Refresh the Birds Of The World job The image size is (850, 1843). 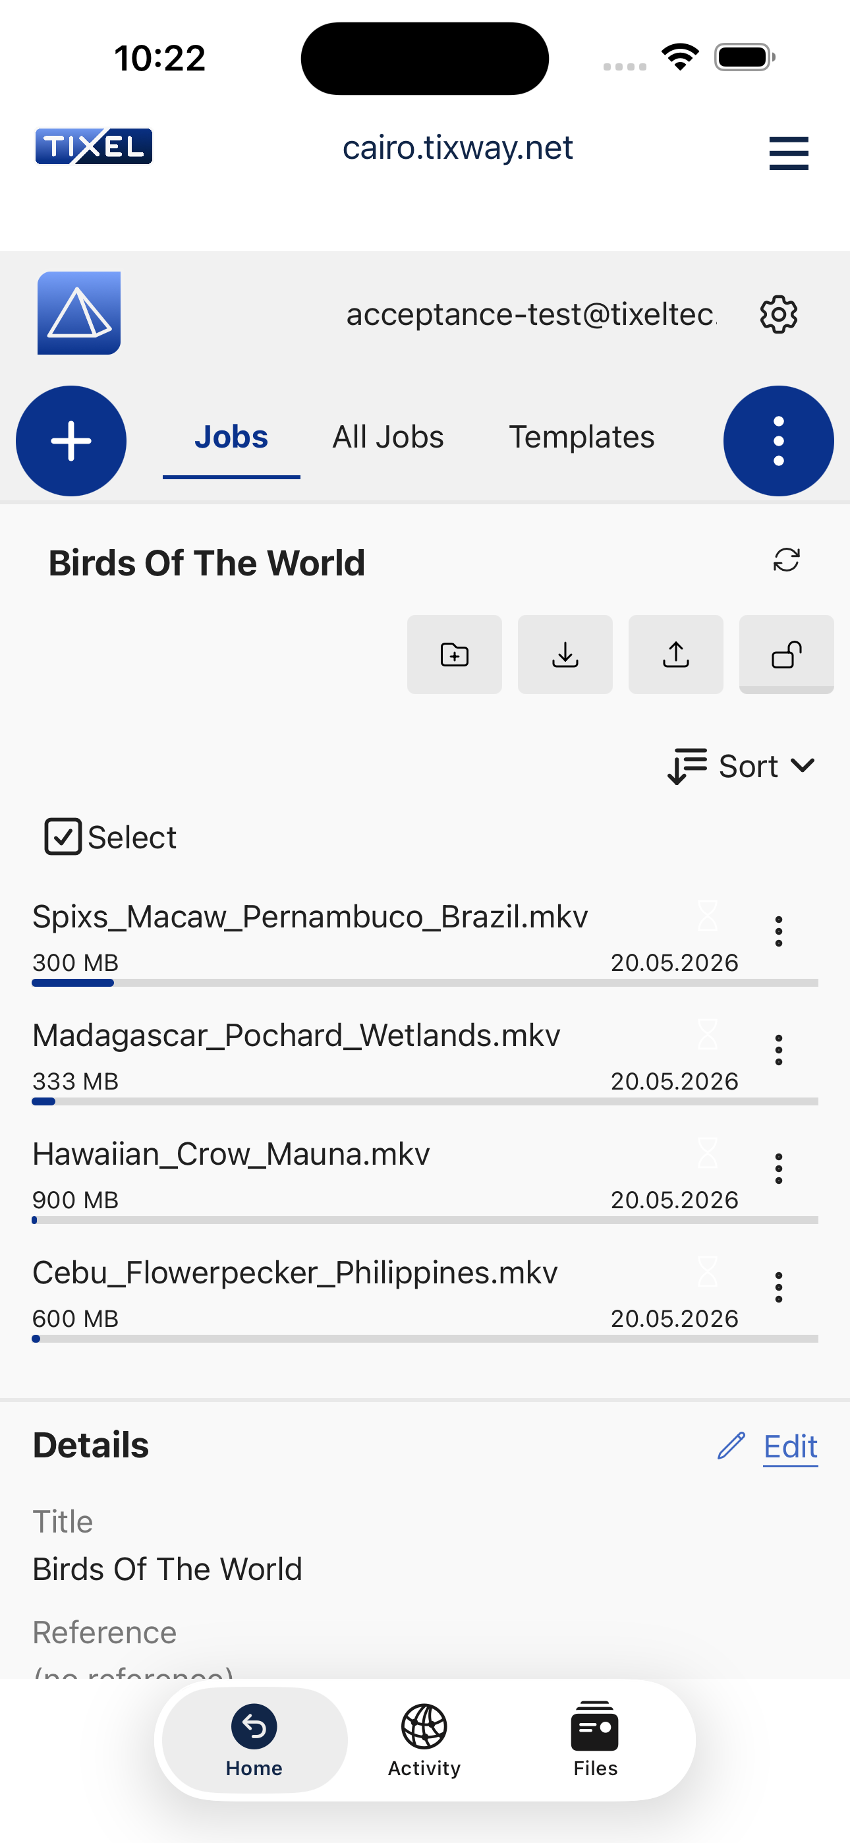(786, 560)
